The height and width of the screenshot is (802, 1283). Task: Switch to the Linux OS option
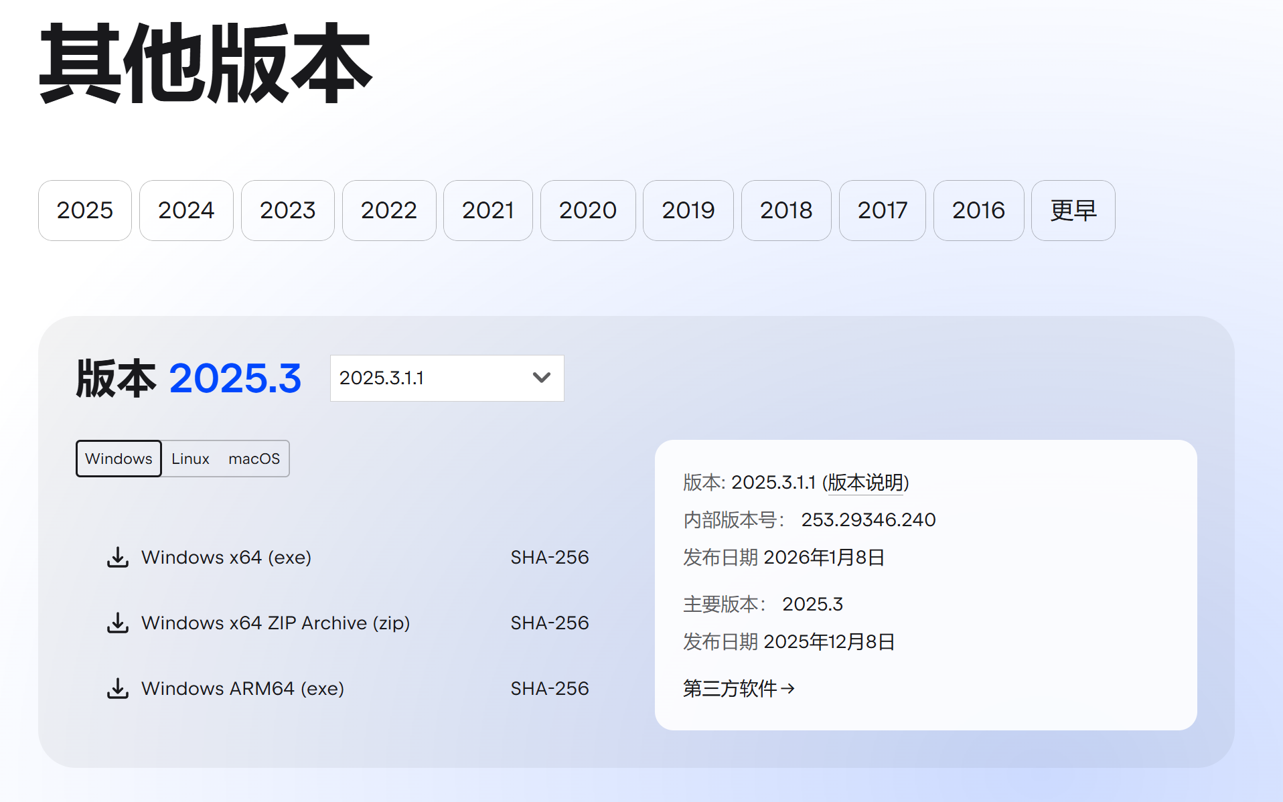tap(190, 459)
